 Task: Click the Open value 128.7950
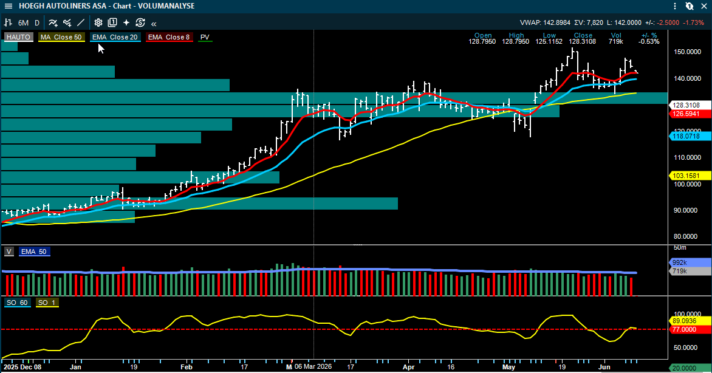482,41
